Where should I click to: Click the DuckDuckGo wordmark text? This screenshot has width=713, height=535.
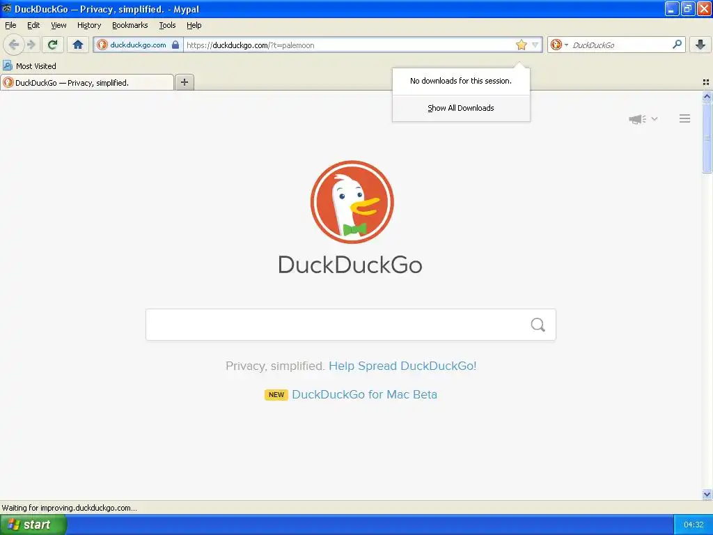(x=350, y=265)
